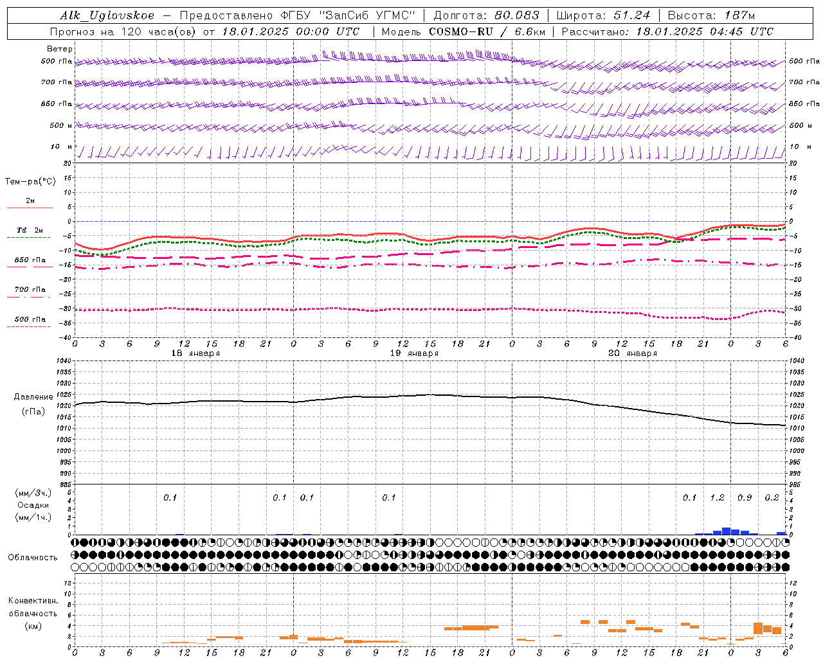Click the 700 гПа temperature legend entry

point(30,289)
